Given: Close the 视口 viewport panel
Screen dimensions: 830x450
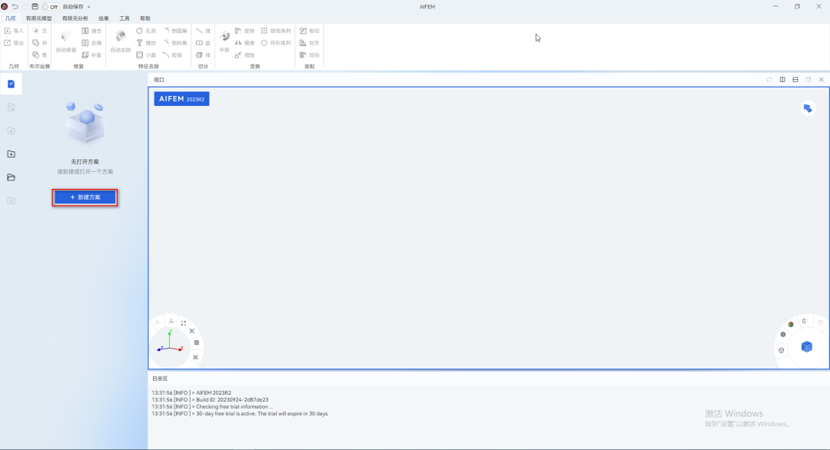Looking at the screenshot, I should (821, 80).
